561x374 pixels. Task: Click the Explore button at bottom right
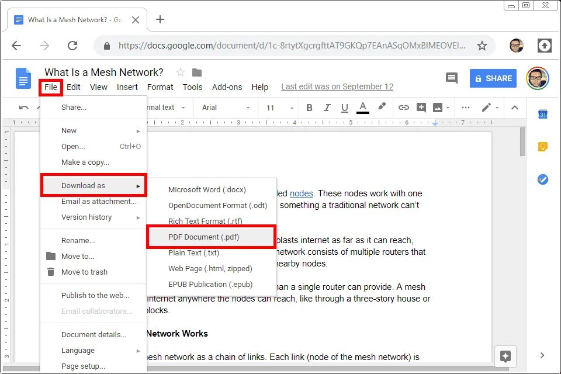(x=505, y=356)
